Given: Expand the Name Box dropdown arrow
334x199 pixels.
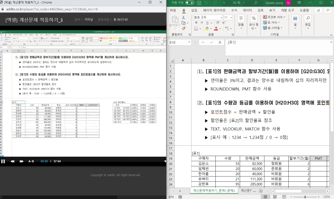Looking at the screenshot, I should (189, 42).
